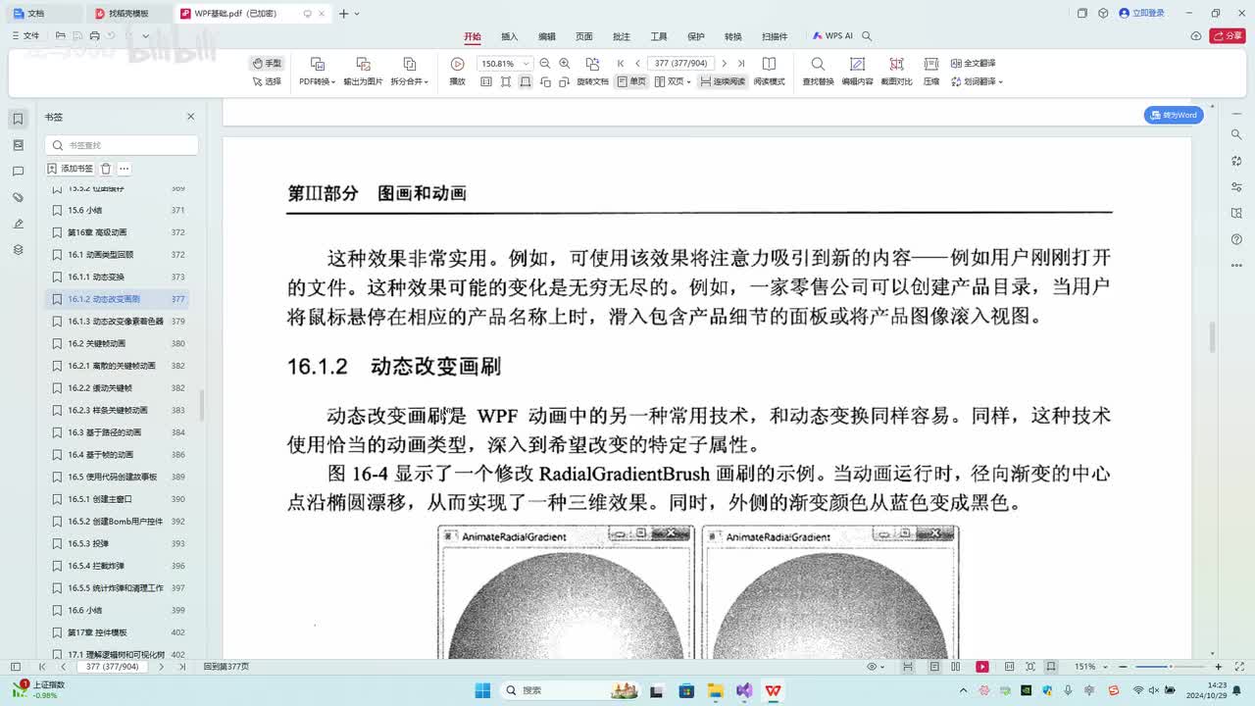
Task: Select bookmark 16.2 关键帧动画
Action: pos(117,343)
